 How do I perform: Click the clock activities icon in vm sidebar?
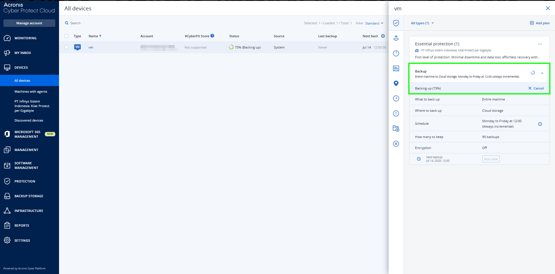tap(396, 98)
